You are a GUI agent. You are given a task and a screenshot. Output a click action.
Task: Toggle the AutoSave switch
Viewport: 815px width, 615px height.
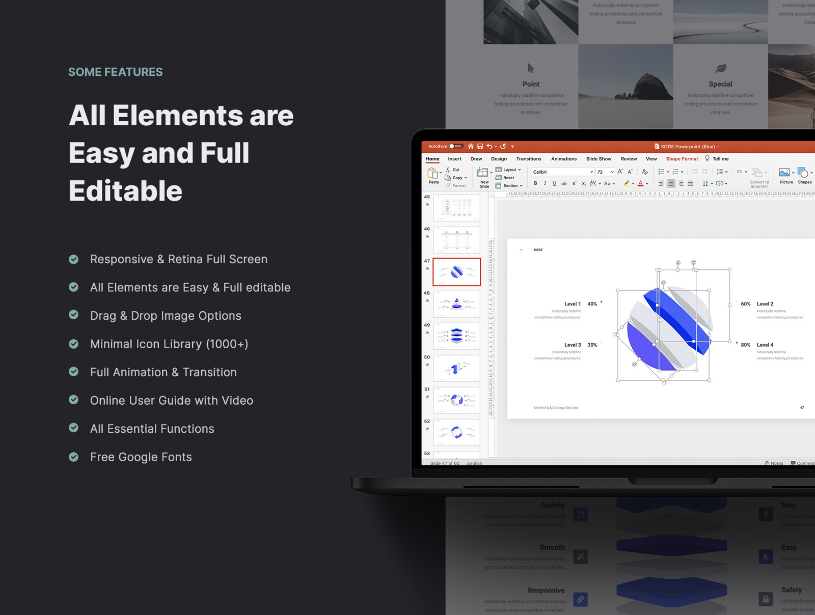455,146
